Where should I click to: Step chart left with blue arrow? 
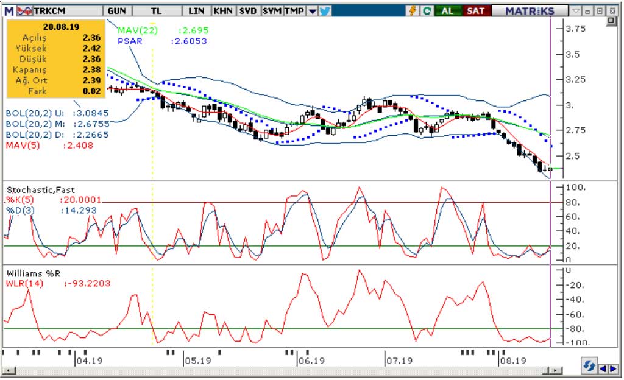pyautogui.click(x=603, y=369)
